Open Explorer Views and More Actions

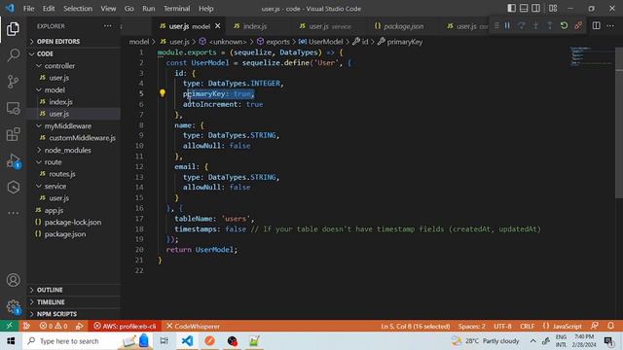coord(108,26)
